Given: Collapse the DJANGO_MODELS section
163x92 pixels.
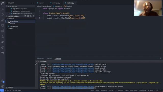Looking at the screenshot, I should 7,16.
